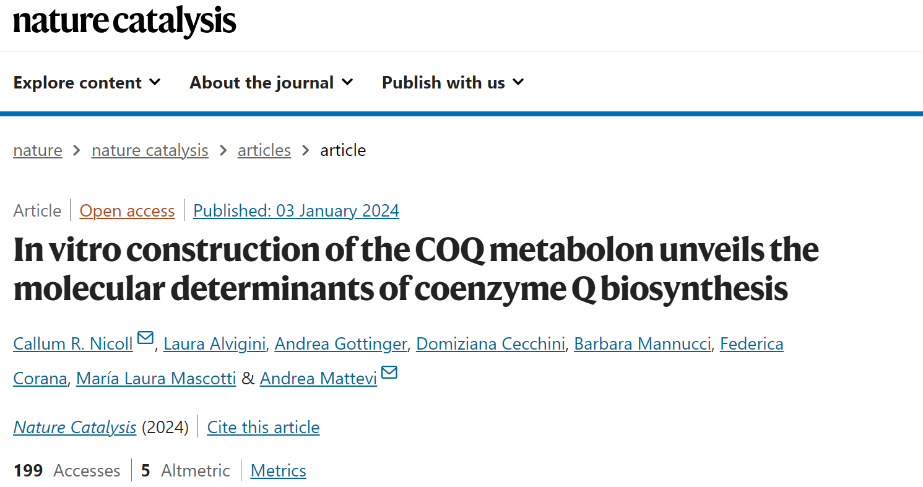Open author María Laura Mascotti
Image resolution: width=923 pixels, height=487 pixels.
click(156, 378)
